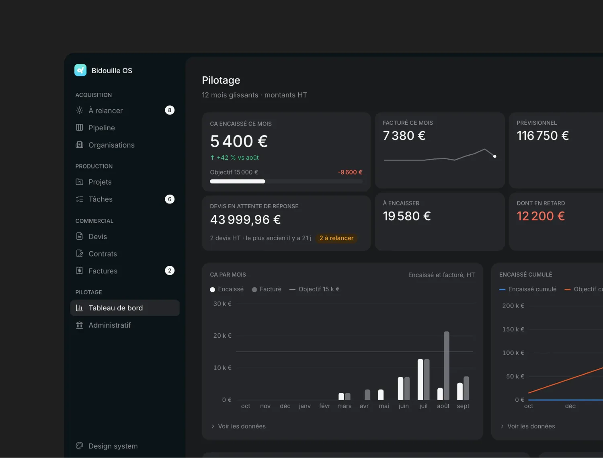Click the 43 999,96 € devis amount

(x=245, y=220)
